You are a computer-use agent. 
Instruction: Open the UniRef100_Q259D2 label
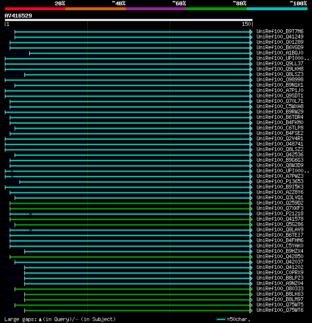coord(280,203)
